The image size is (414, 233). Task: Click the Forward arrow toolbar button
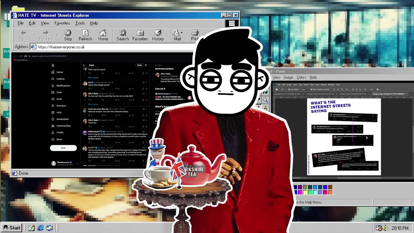(46, 35)
